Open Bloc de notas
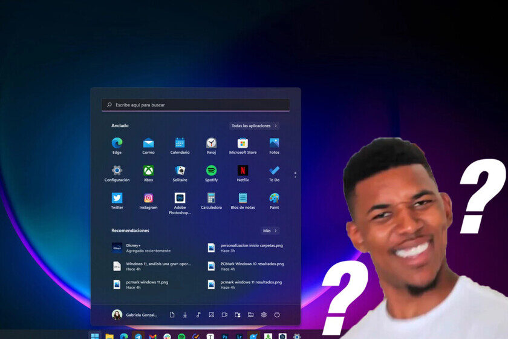Image resolution: width=508 pixels, height=339 pixels. (x=243, y=201)
